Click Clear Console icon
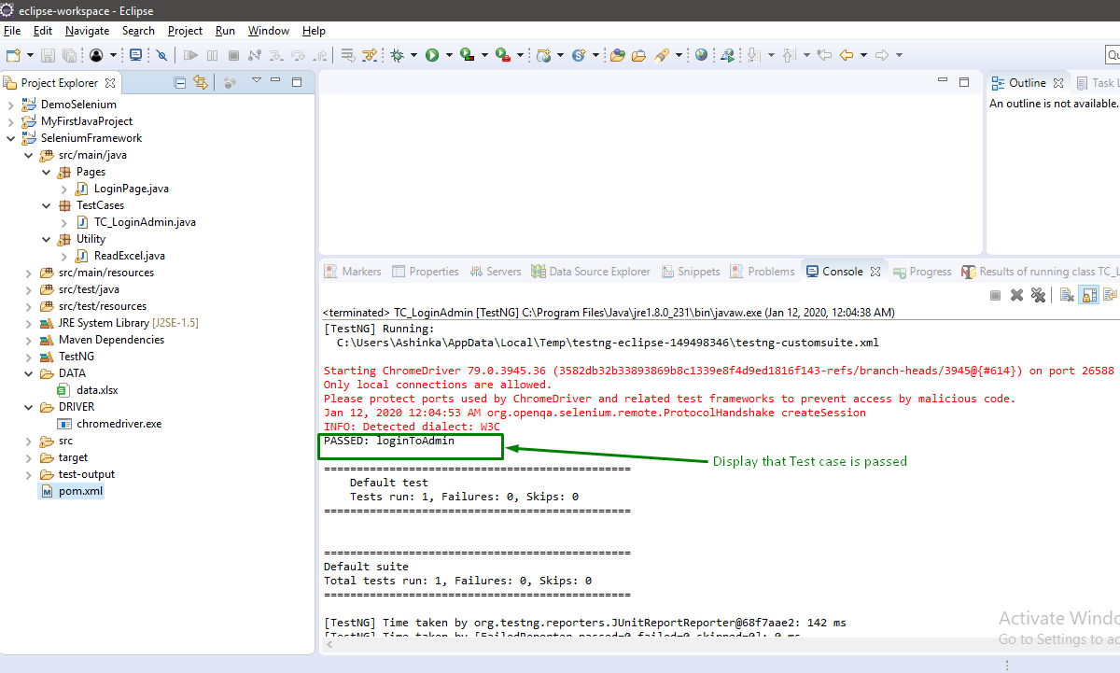 pyautogui.click(x=1067, y=295)
